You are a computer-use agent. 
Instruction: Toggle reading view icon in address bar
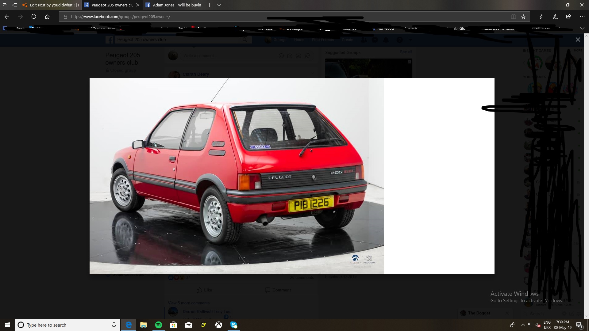point(513,17)
